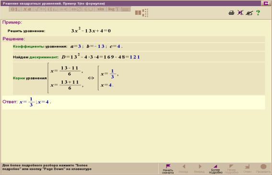This screenshot has width=272, height=175.
Task: Click the 'Назад' left arrow button
Action: pyautogui.click(x=184, y=169)
